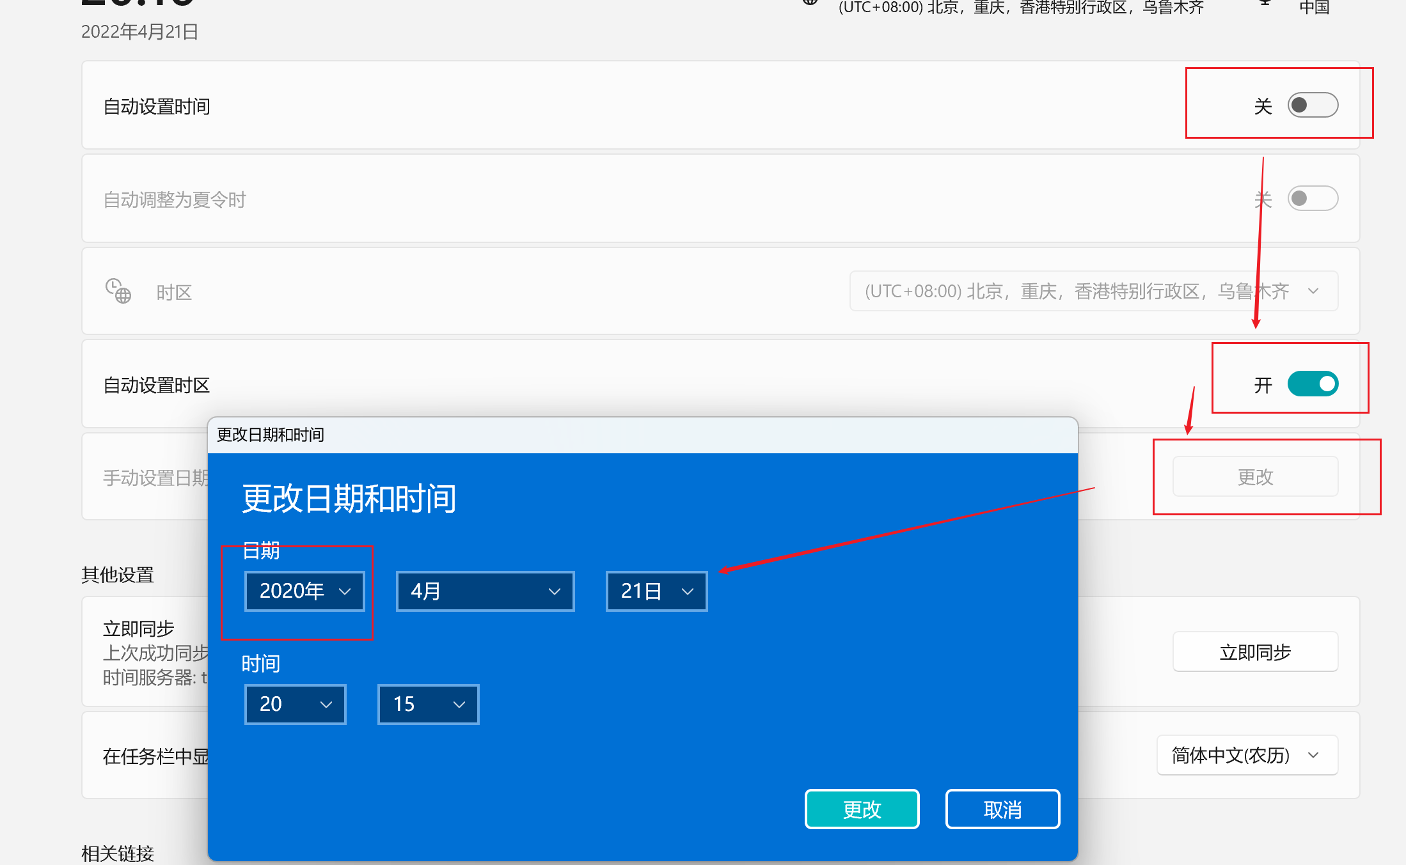
Task: Click the 取消 button in the dialog
Action: coord(1002,809)
